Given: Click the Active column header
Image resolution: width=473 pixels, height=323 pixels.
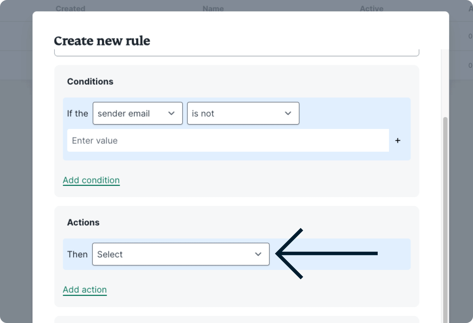Looking at the screenshot, I should click(371, 8).
